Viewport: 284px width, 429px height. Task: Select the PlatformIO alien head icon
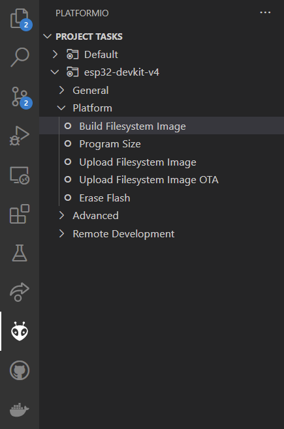tap(20, 331)
